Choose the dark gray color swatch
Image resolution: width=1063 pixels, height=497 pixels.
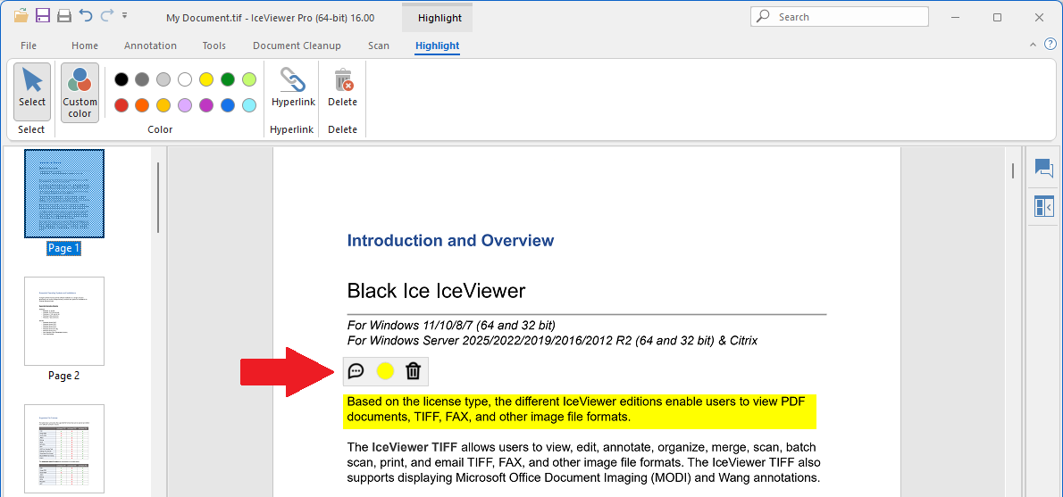coord(142,79)
